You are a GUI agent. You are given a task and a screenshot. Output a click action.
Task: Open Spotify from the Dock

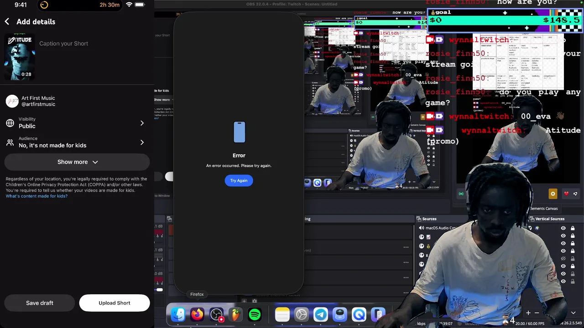(255, 314)
